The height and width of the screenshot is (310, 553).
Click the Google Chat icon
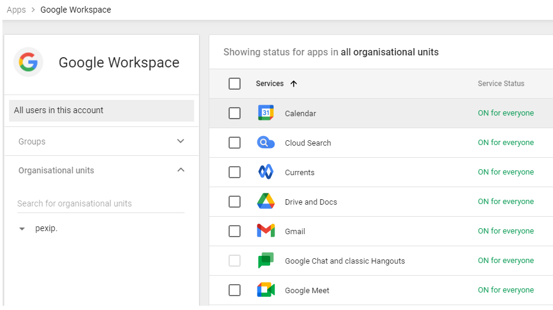point(266,261)
